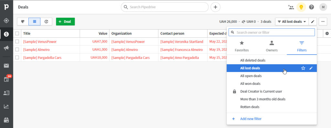Collapse the All lost deals filter dropdown
The width and height of the screenshot is (331, 128).
[x=292, y=22]
